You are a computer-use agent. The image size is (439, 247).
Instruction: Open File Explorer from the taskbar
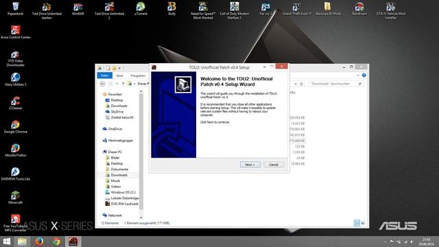click(x=22, y=242)
